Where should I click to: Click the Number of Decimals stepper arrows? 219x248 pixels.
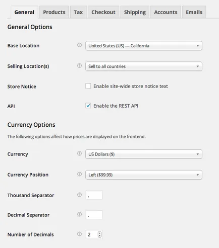[x=99, y=234]
